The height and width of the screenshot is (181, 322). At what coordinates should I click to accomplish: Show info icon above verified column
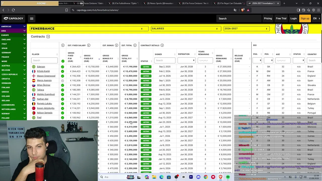63,45
